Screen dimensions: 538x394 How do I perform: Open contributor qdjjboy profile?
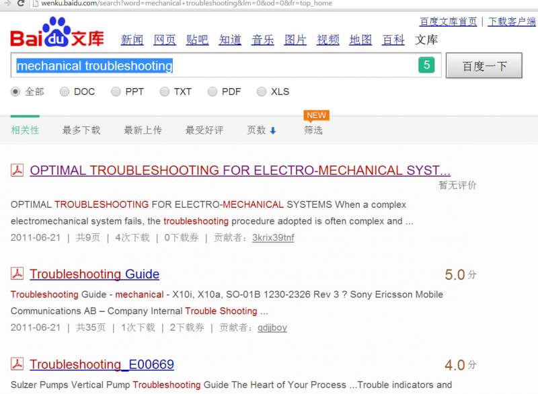[272, 327]
